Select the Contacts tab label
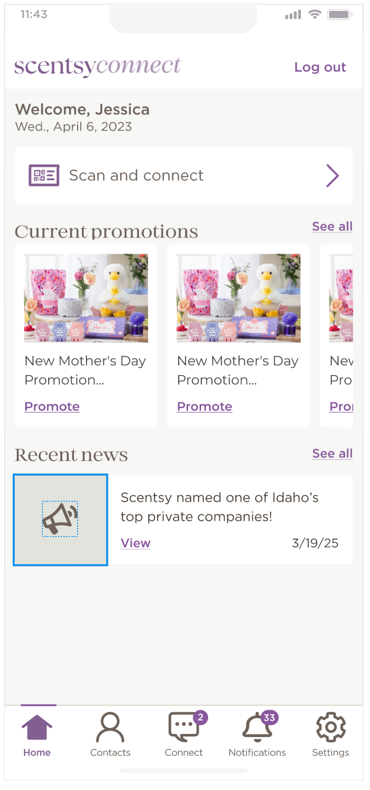 click(x=110, y=753)
